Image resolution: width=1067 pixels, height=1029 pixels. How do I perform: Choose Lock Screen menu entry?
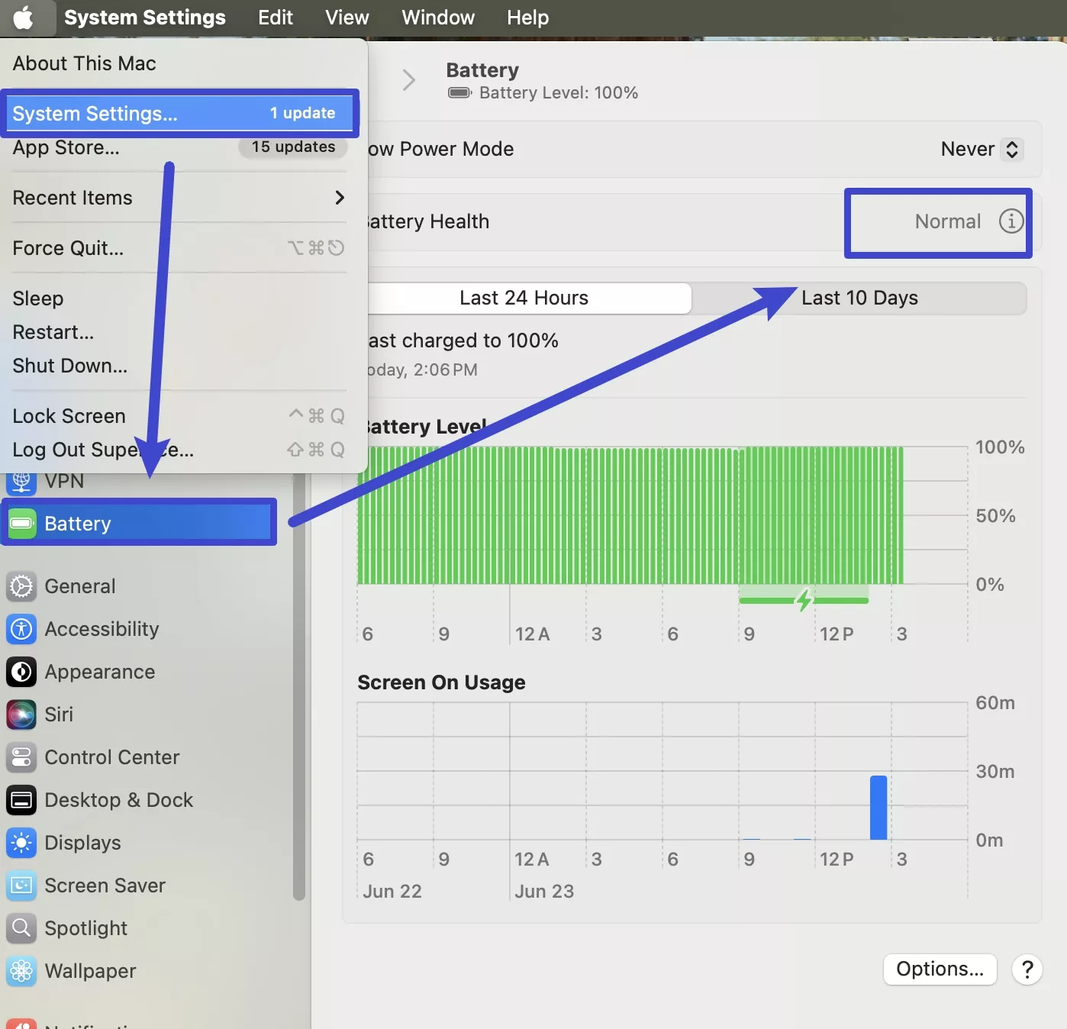[x=181, y=416]
